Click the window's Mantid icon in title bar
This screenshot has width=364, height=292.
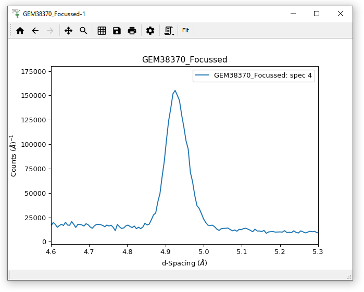point(16,14)
